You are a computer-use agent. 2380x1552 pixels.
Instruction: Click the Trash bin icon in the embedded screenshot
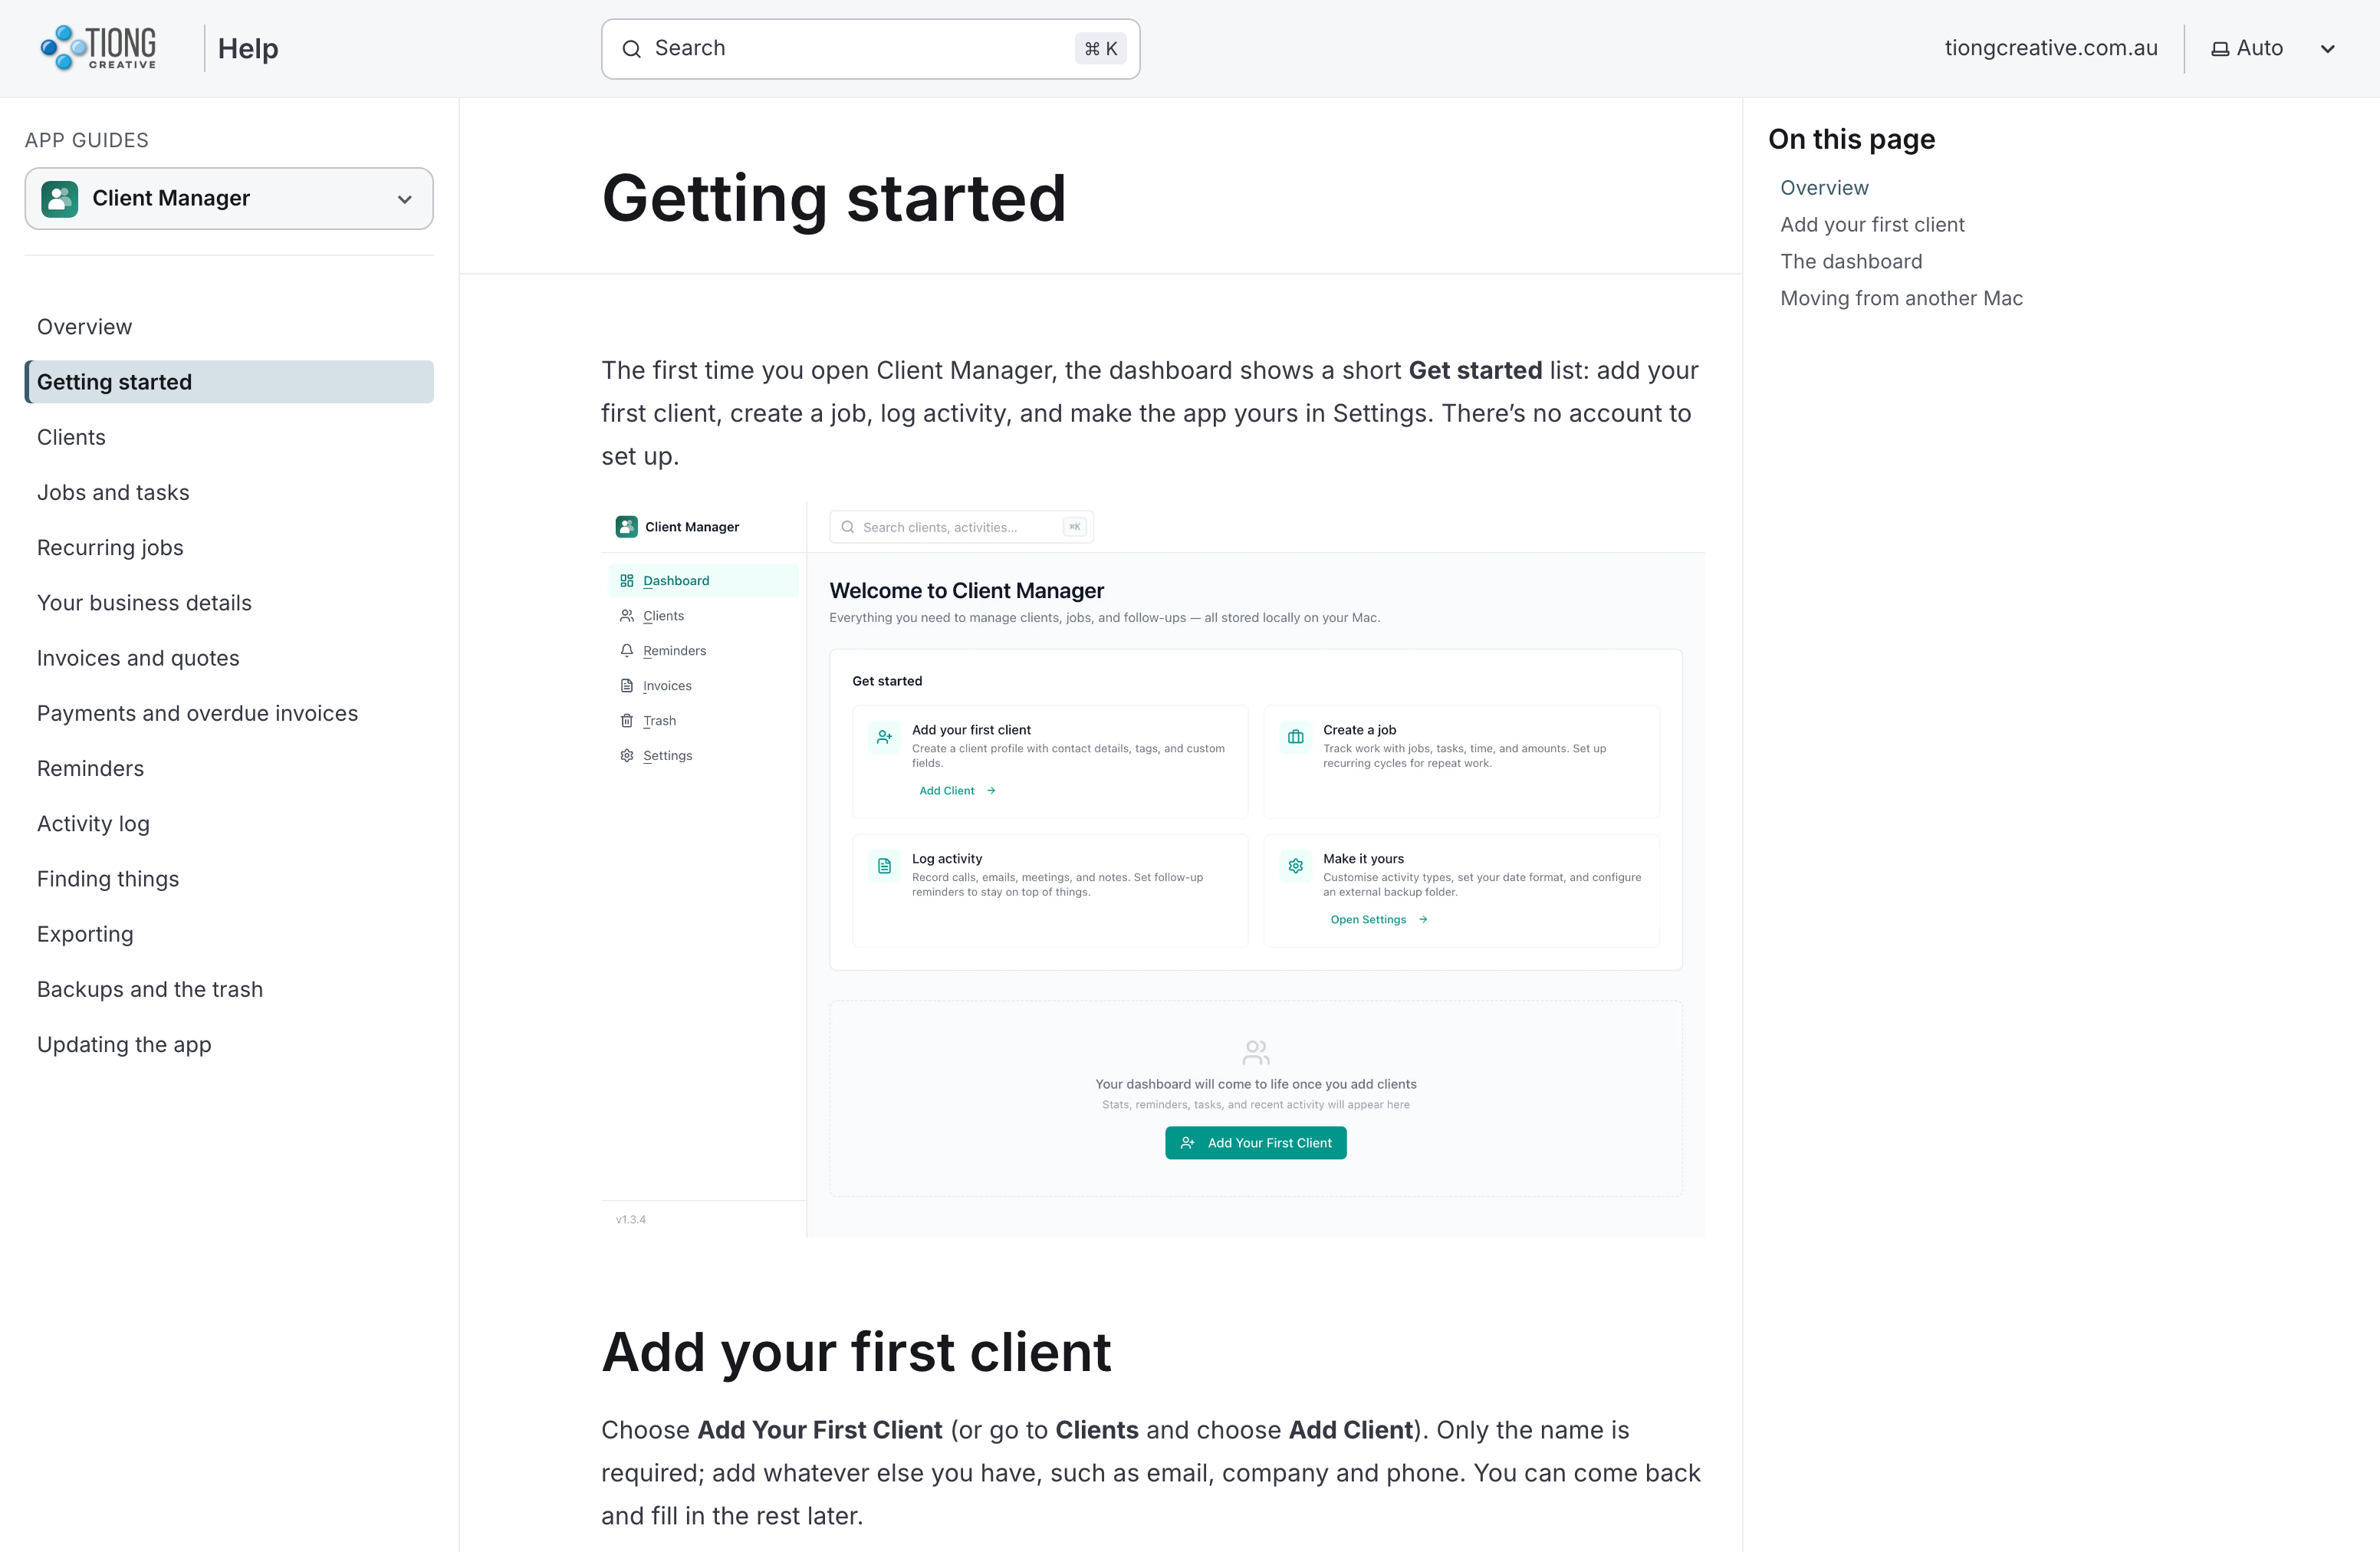click(627, 721)
